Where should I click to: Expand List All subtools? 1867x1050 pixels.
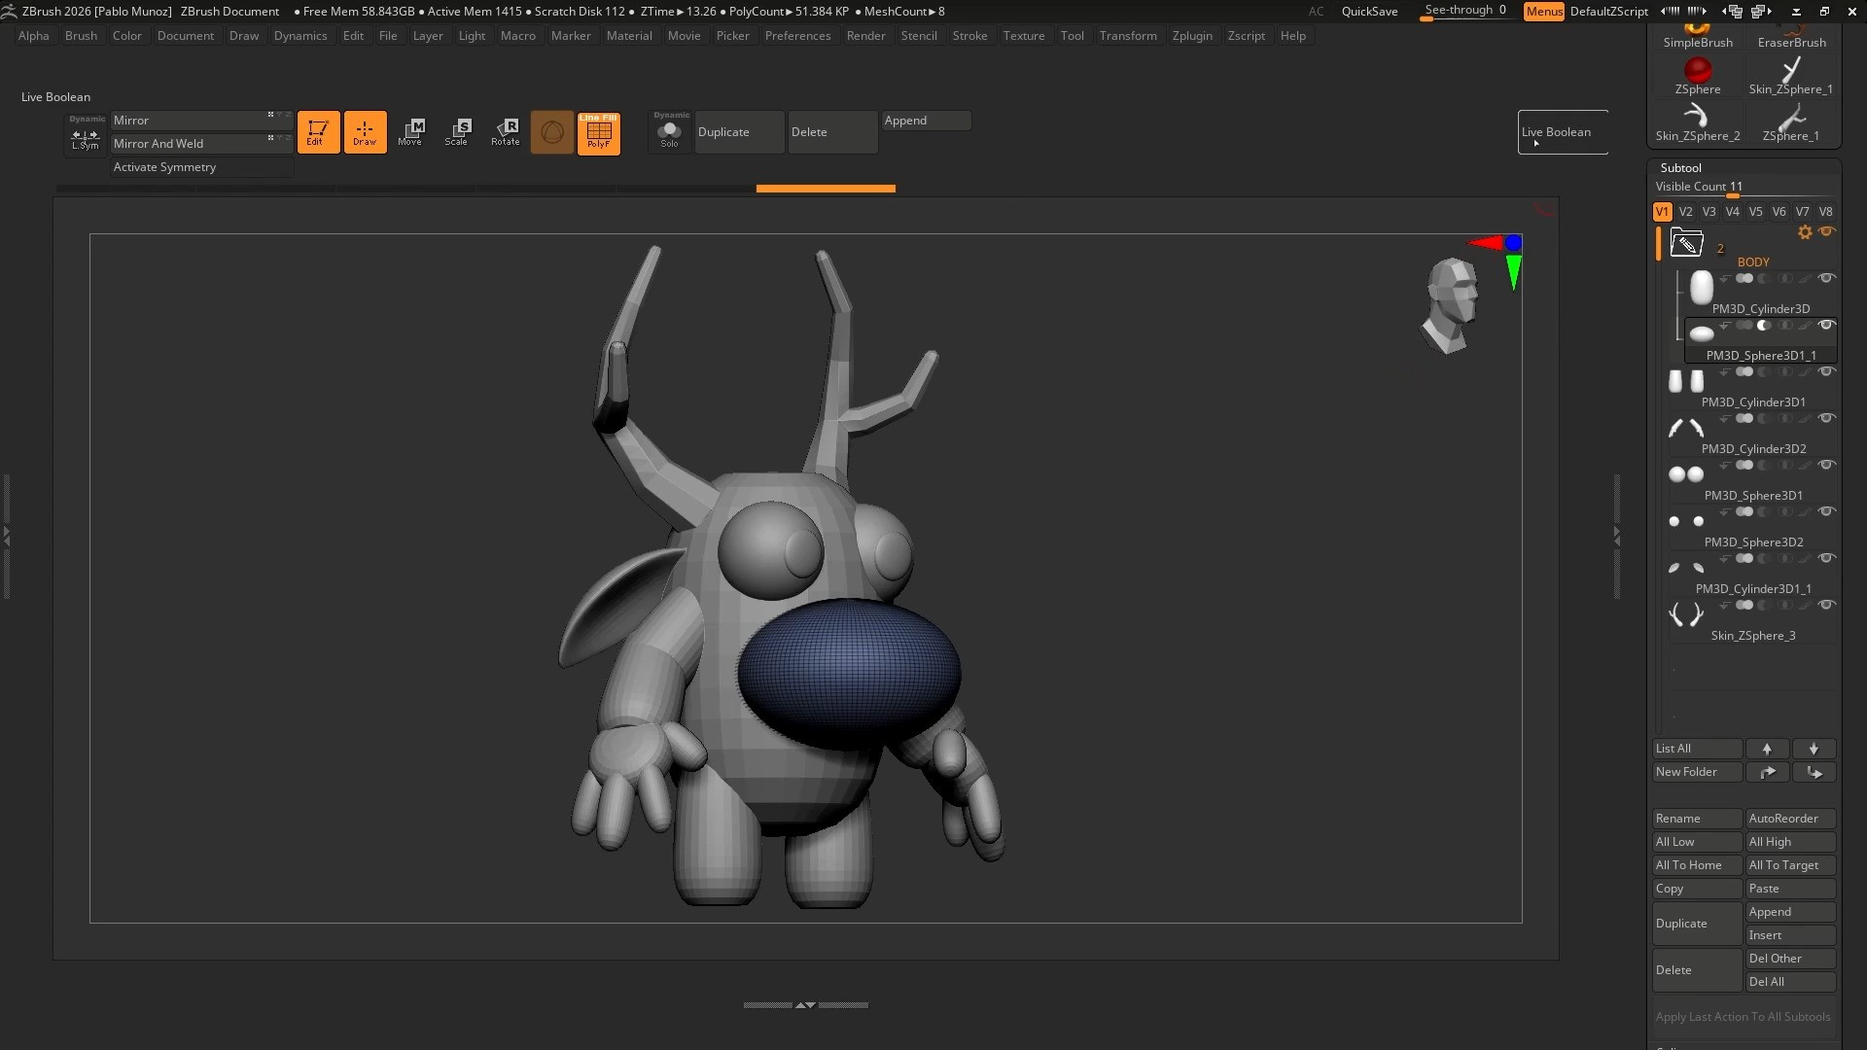click(1696, 749)
